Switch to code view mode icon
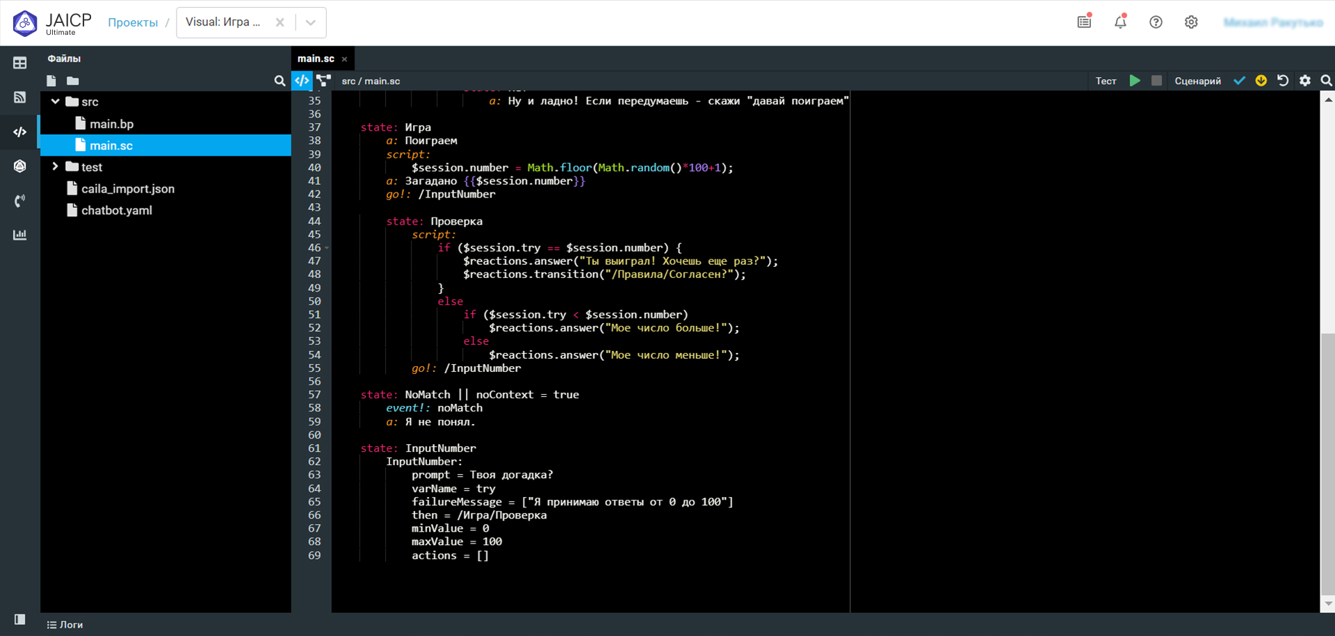Screen dimensions: 1335x636 click(302, 81)
